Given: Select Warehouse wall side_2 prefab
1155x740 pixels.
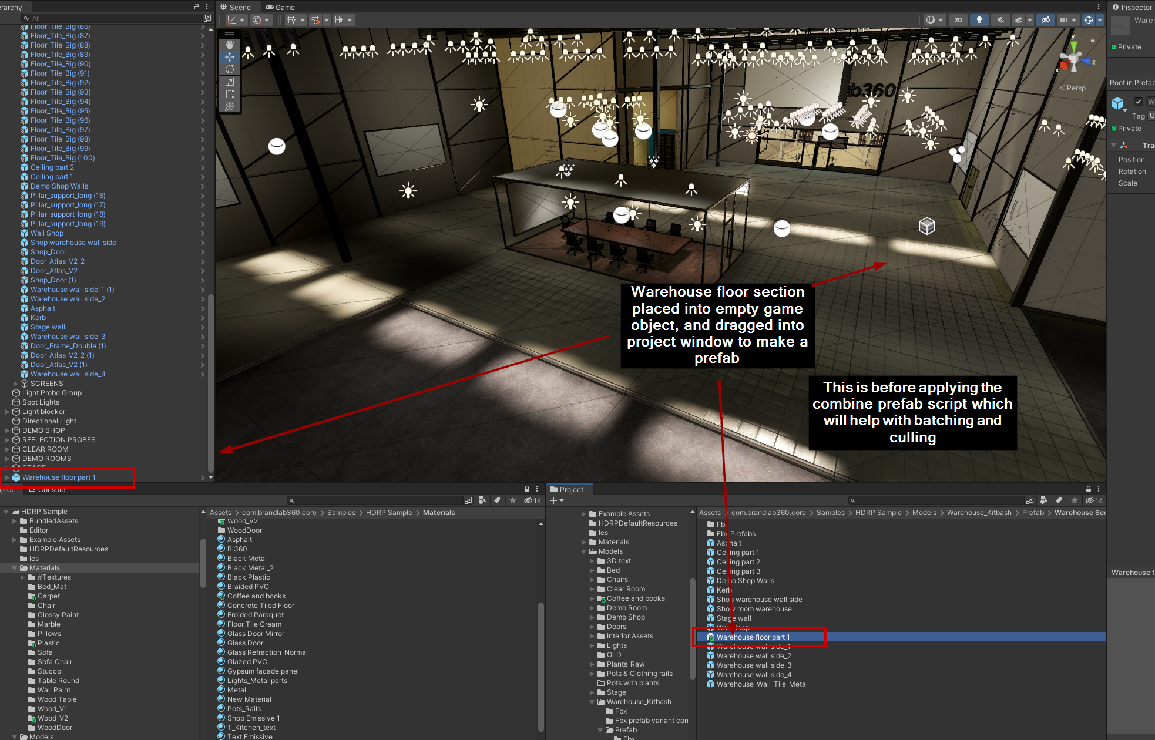Looking at the screenshot, I should point(753,656).
